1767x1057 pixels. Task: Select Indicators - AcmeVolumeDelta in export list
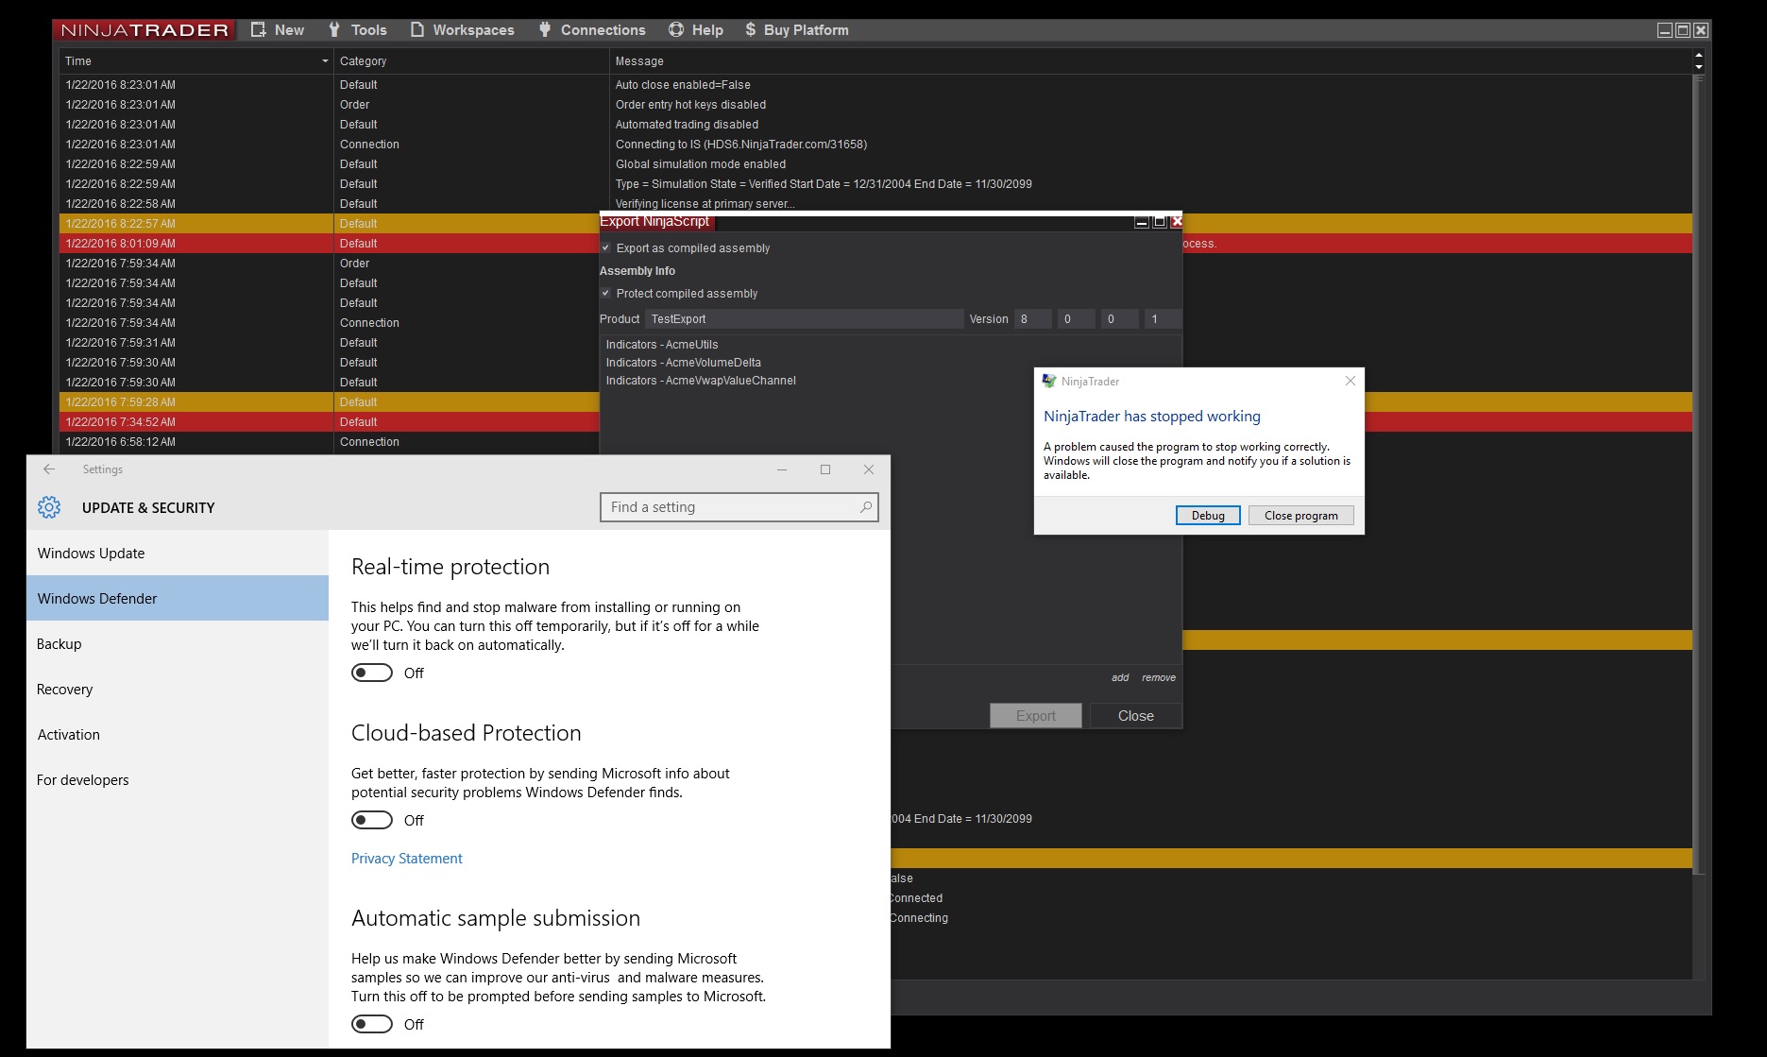click(684, 363)
